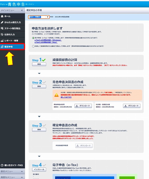Click the gray checkmark beside Step 4
This screenshot has height=179, width=149.
pyautogui.click(x=44, y=165)
